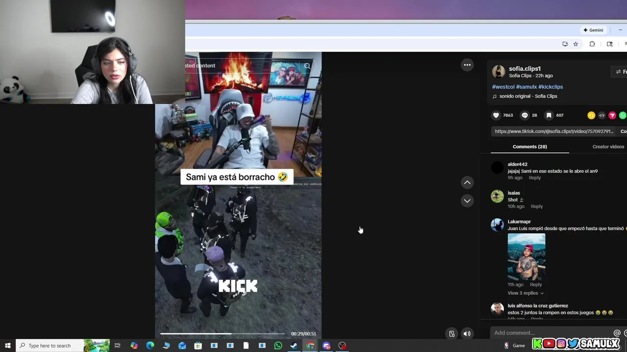Go to next video with down arrow
The width and height of the screenshot is (627, 352).
467,201
